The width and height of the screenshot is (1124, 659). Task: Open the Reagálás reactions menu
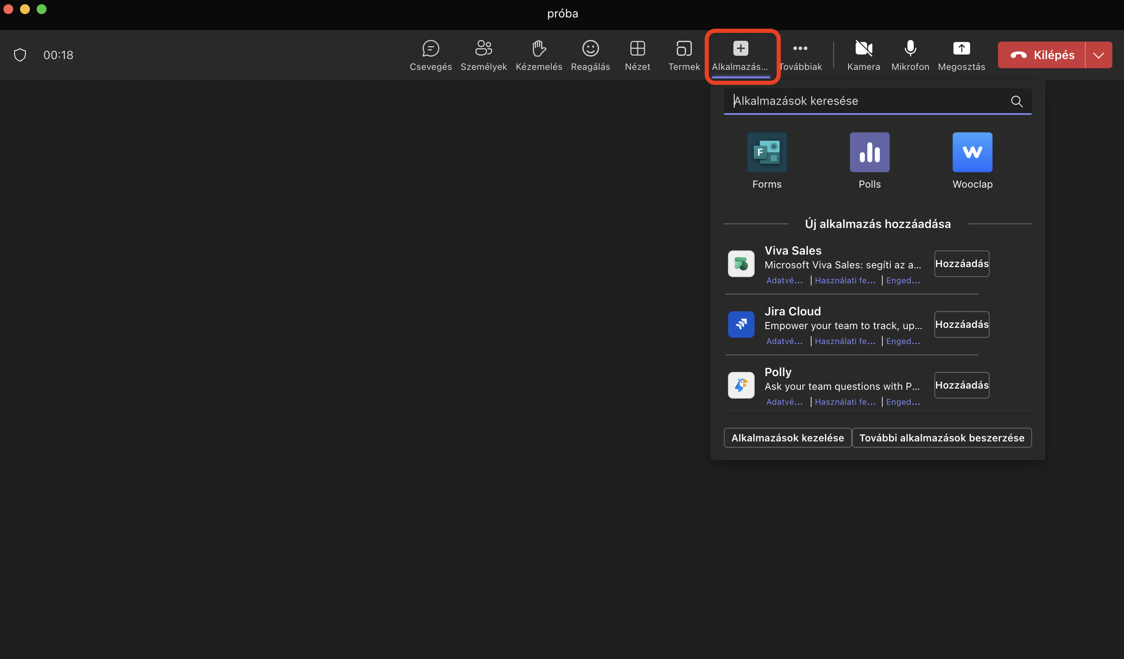click(x=590, y=55)
